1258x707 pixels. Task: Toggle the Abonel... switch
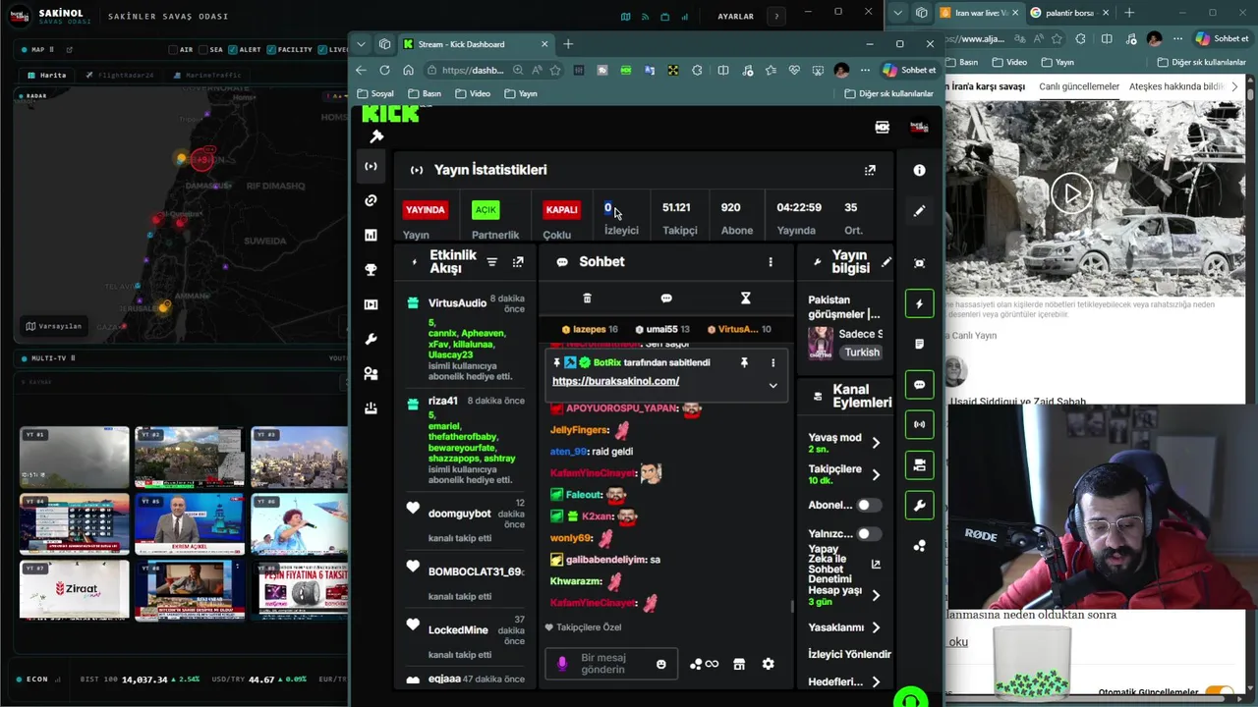868,505
